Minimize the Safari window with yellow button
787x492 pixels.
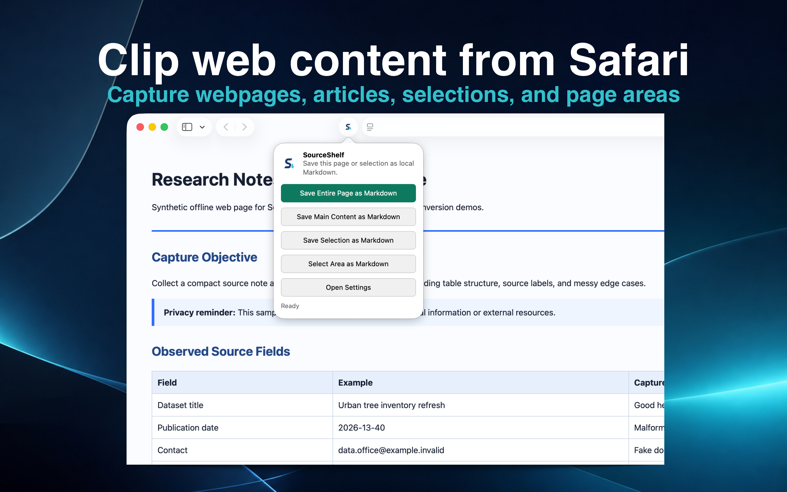152,127
